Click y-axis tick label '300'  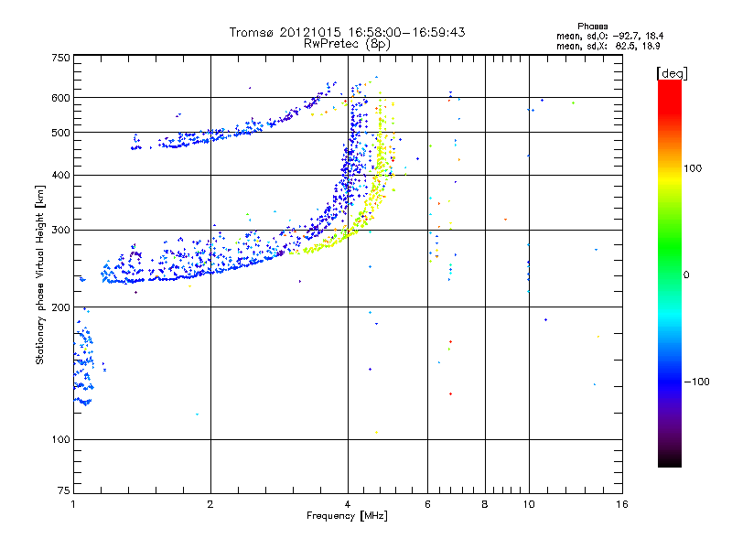click(61, 230)
